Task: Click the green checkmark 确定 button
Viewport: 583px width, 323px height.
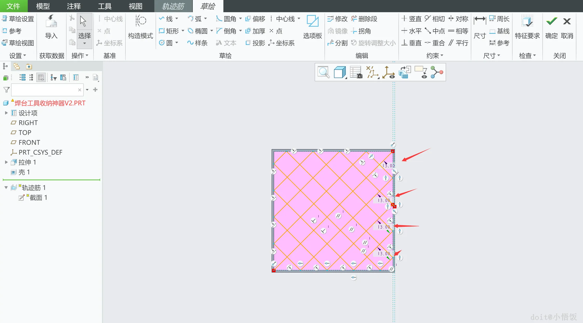Action: [x=551, y=22]
